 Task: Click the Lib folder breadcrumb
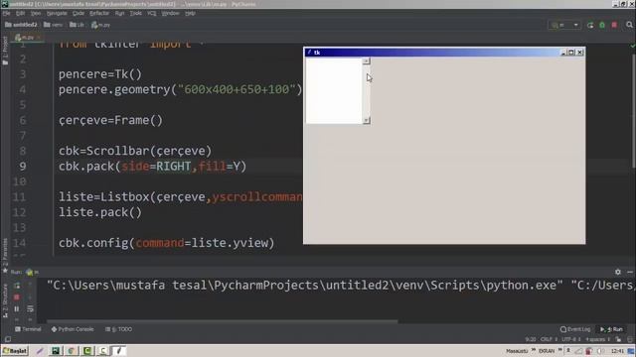[77, 25]
